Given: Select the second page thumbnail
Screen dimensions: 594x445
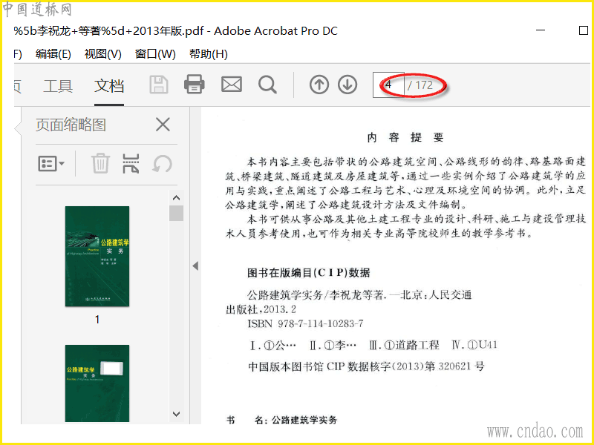Looking at the screenshot, I should point(97,383).
